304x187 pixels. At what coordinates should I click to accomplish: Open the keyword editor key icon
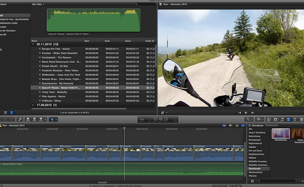click(20, 120)
